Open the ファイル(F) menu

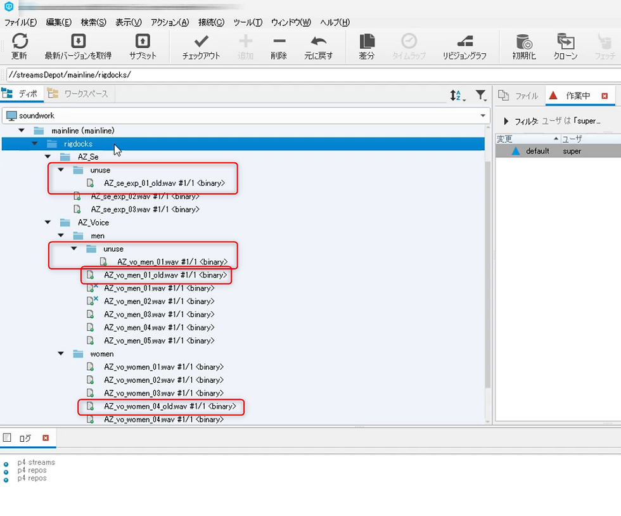pyautogui.click(x=20, y=22)
